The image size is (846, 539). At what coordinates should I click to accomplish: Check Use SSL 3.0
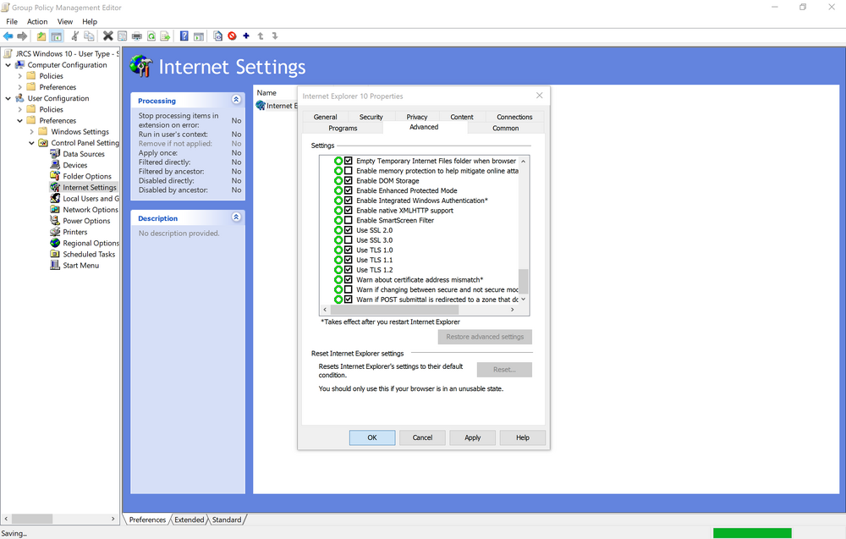click(349, 240)
